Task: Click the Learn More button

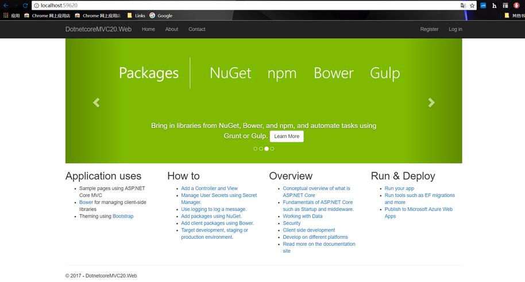Action: (x=287, y=136)
